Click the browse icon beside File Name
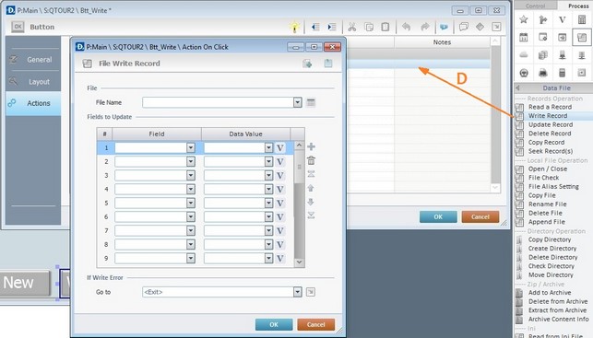Screen dimensions: 593x338 click(311, 102)
